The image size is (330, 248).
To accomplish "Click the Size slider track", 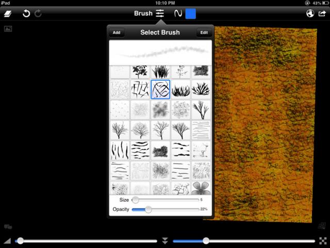I will click(x=166, y=199).
